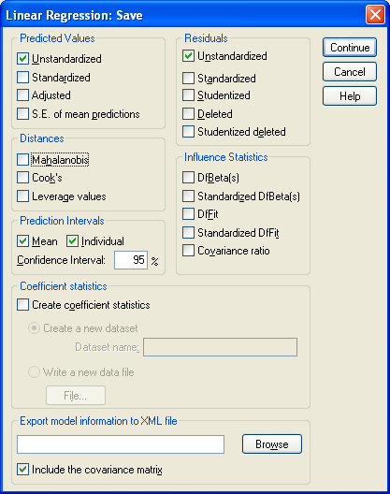Click the XML file path field
The width and height of the screenshot is (390, 494).
click(x=121, y=444)
